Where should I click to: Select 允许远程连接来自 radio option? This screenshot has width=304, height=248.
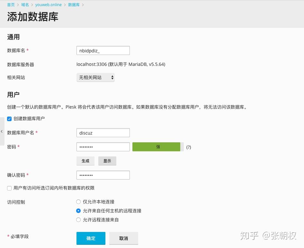(x=78, y=220)
